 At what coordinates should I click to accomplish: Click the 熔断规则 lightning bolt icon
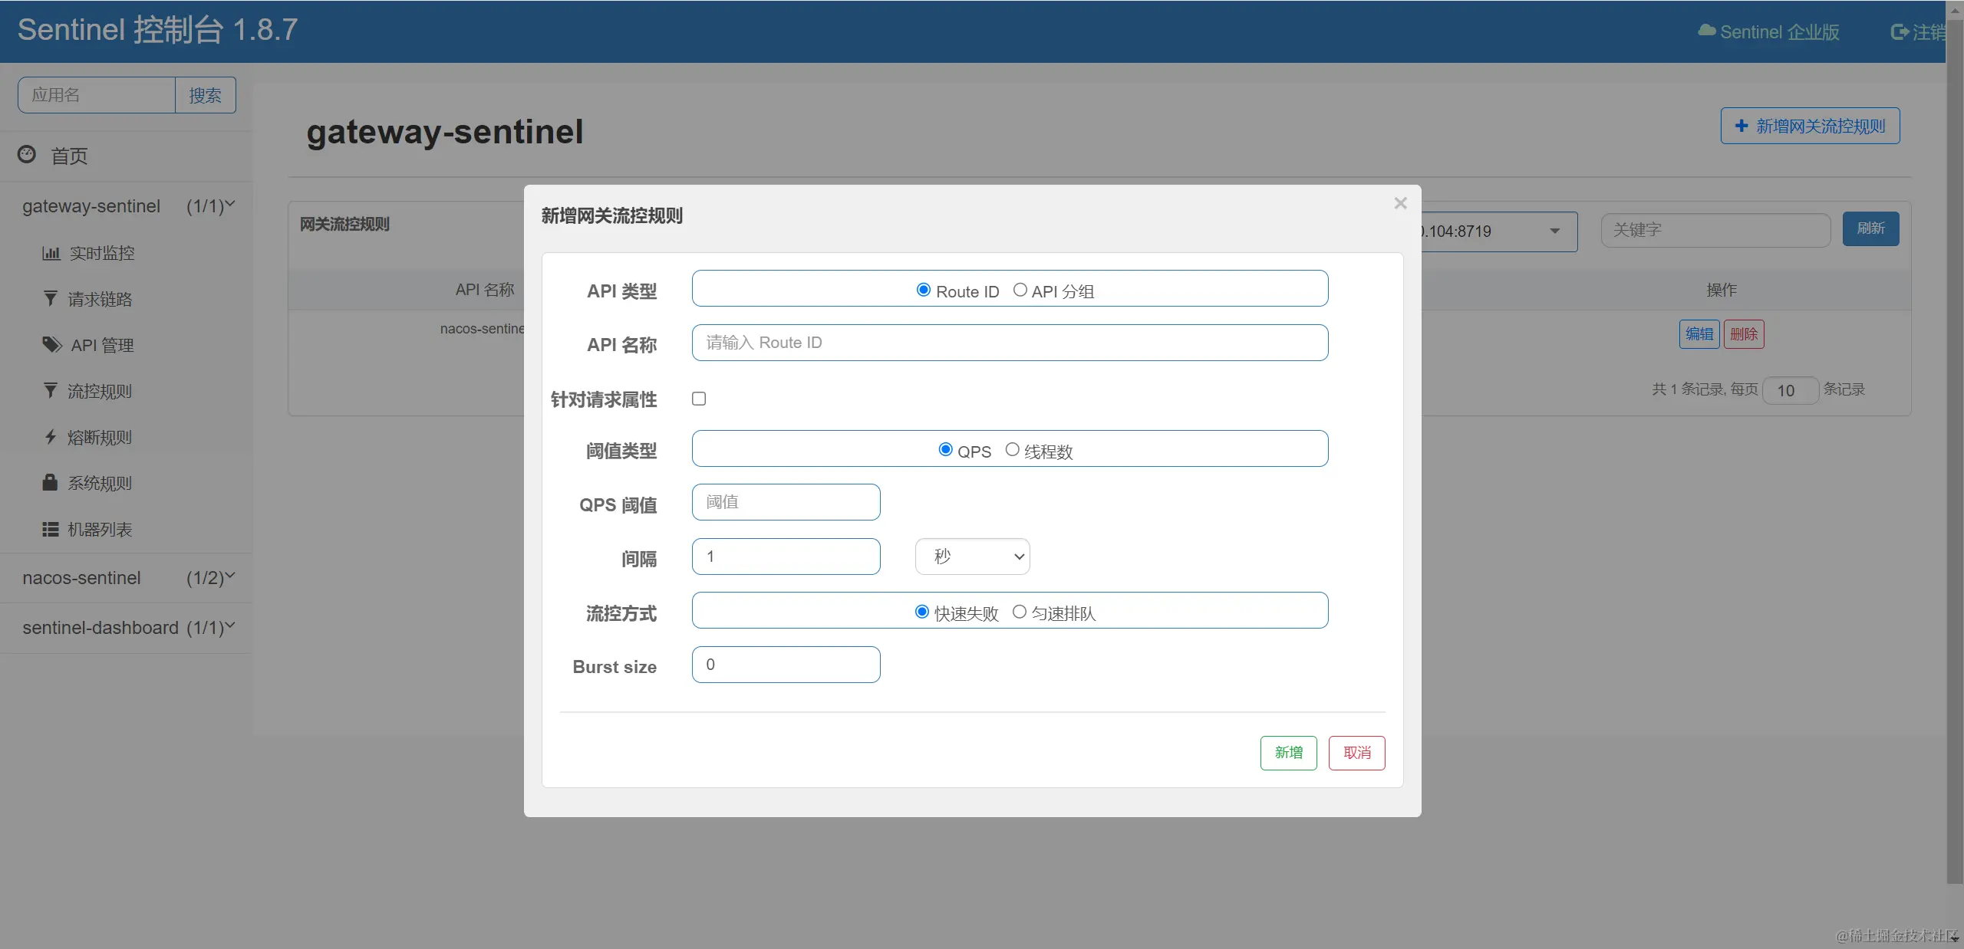coord(51,437)
